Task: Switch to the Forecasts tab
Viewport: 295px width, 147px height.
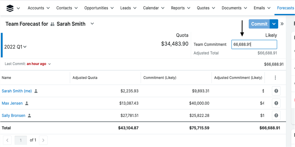Action: click(x=285, y=8)
